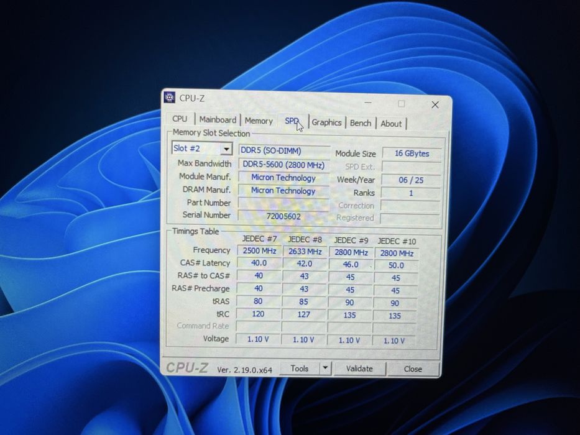
Task: Click the JEDEC #8 column header
Action: tap(305, 240)
